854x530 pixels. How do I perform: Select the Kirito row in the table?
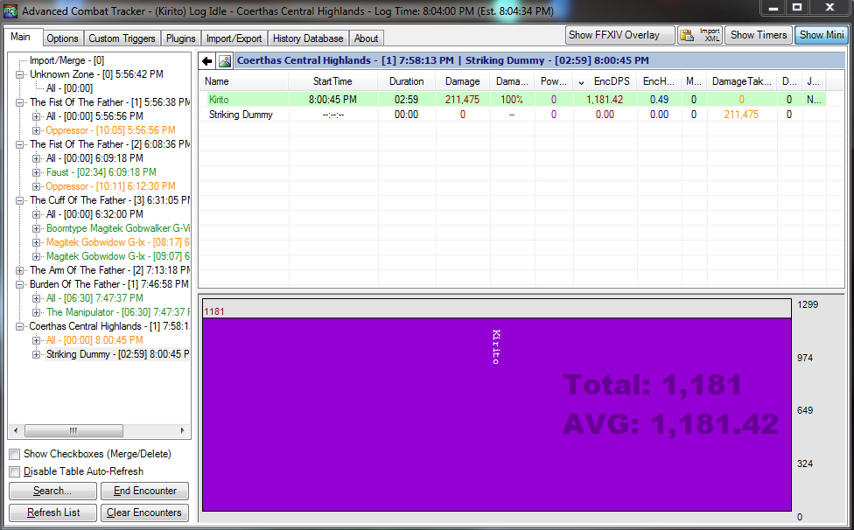(513, 100)
